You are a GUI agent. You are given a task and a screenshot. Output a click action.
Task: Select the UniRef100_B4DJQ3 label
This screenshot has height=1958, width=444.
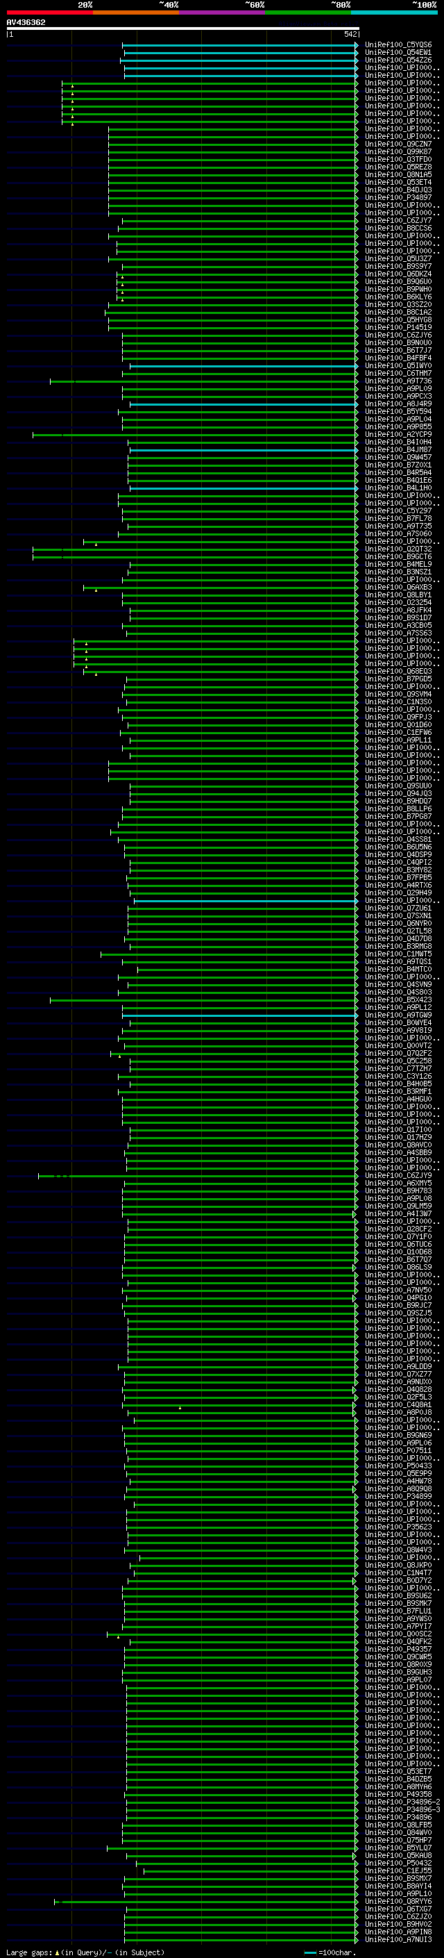click(x=398, y=190)
